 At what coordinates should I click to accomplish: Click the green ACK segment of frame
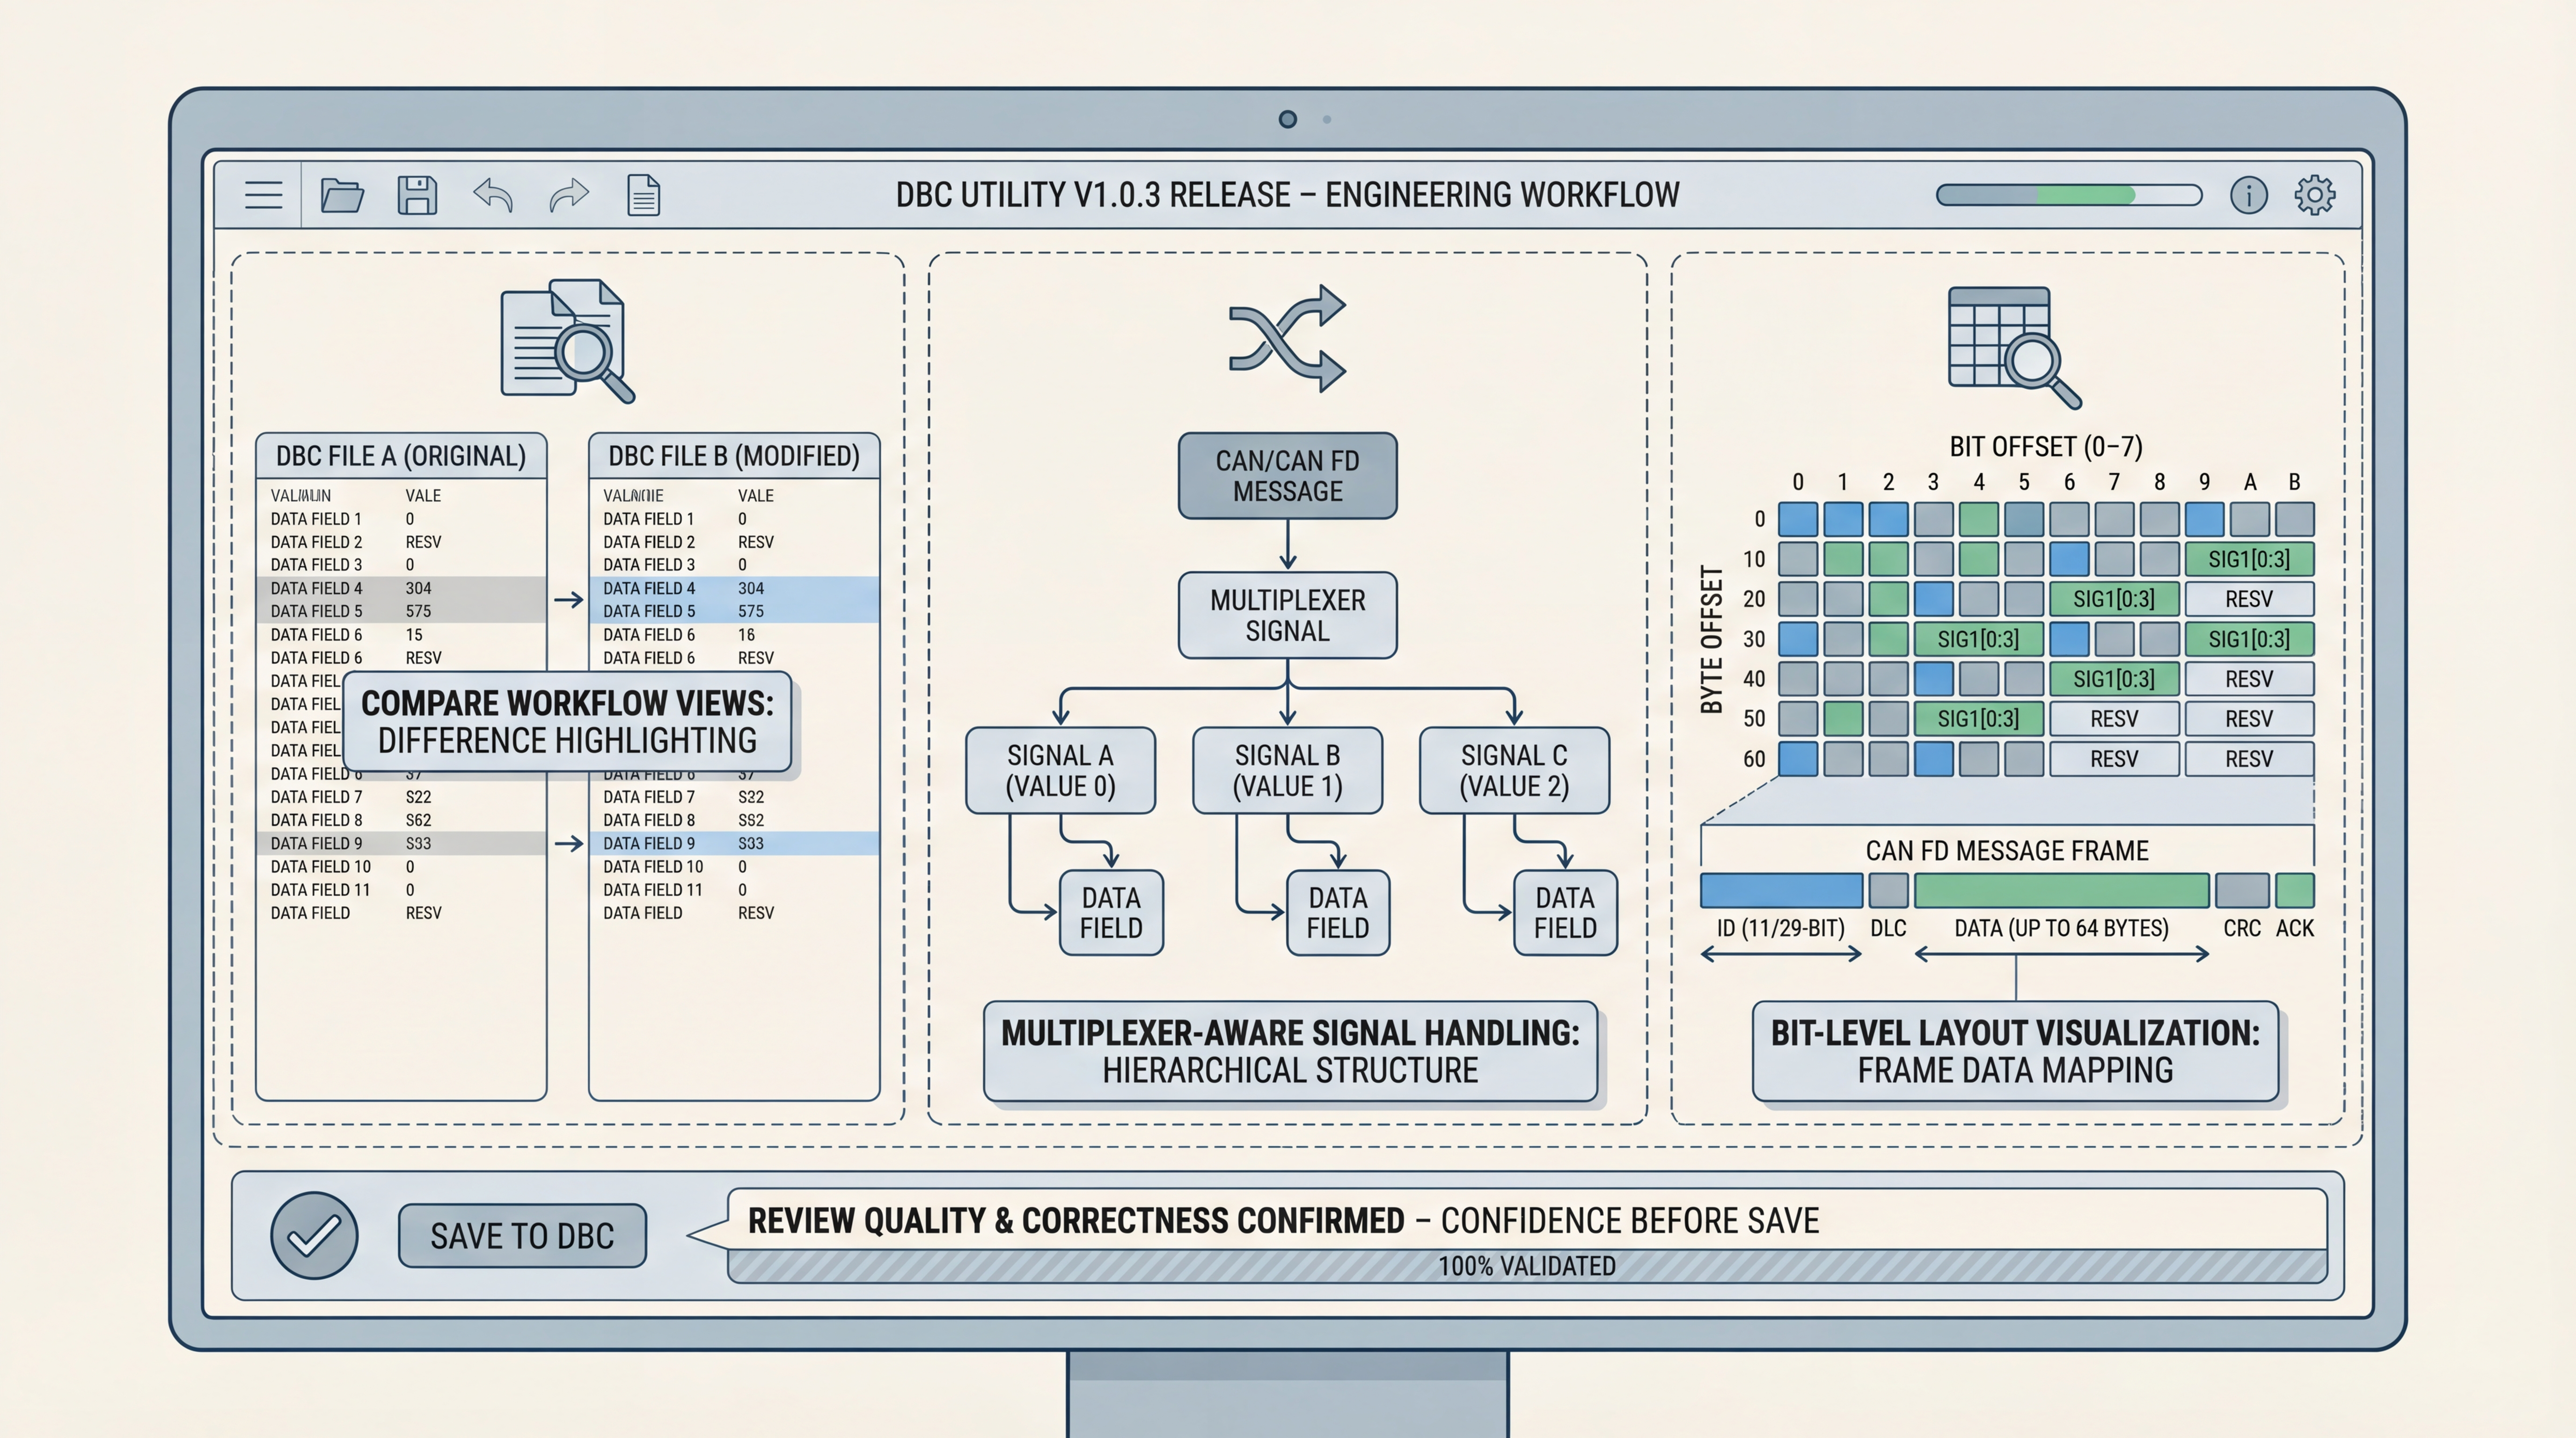(2295, 890)
